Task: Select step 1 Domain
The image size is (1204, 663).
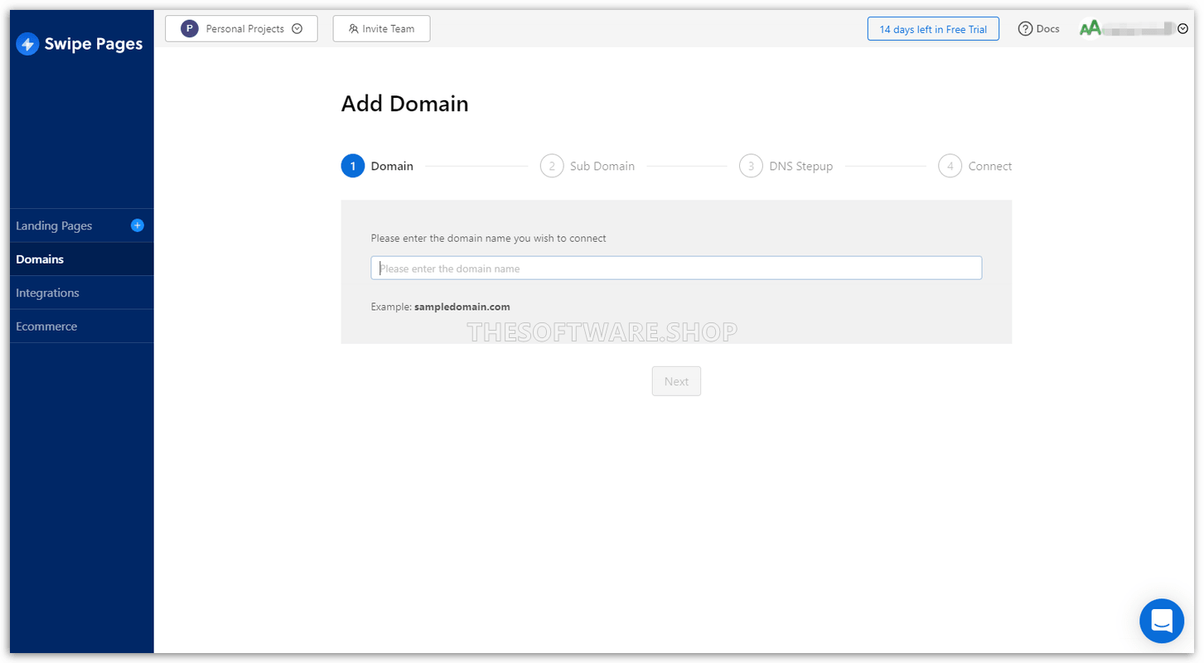Action: click(377, 166)
